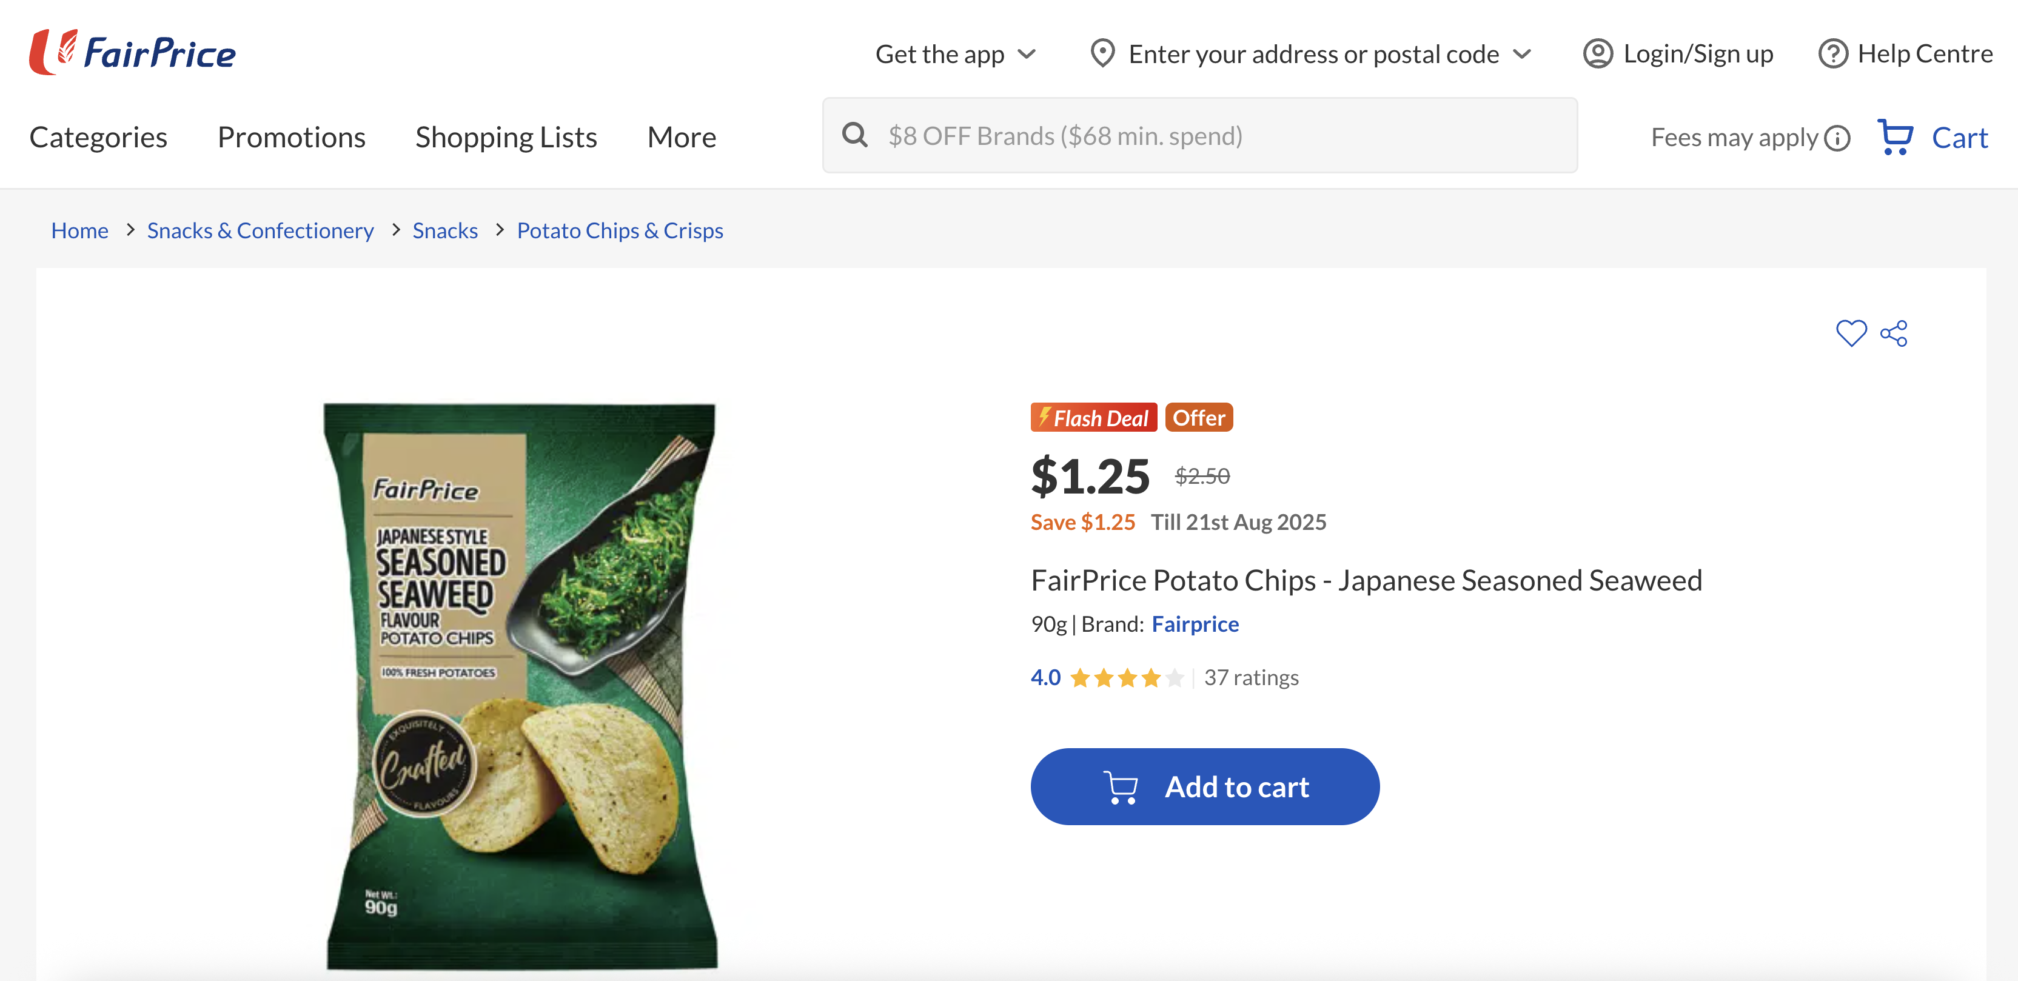Image resolution: width=2018 pixels, height=981 pixels.
Task: Open Shopping Lists
Action: point(506,137)
